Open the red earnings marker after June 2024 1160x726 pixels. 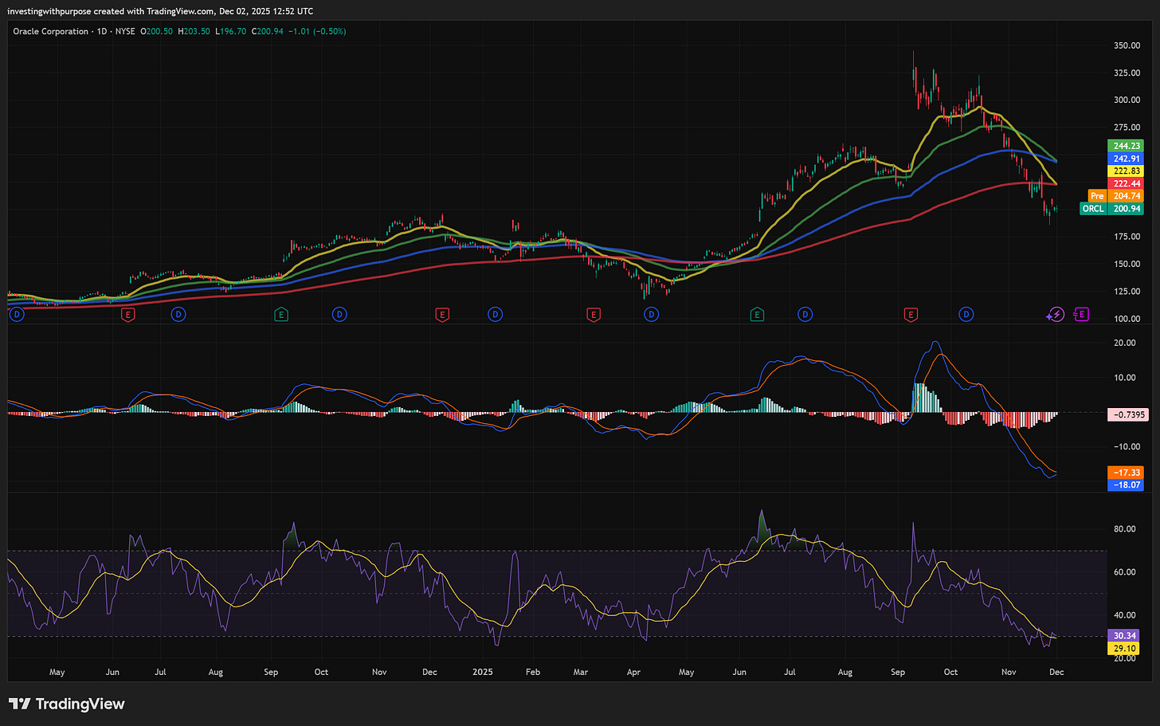(127, 315)
